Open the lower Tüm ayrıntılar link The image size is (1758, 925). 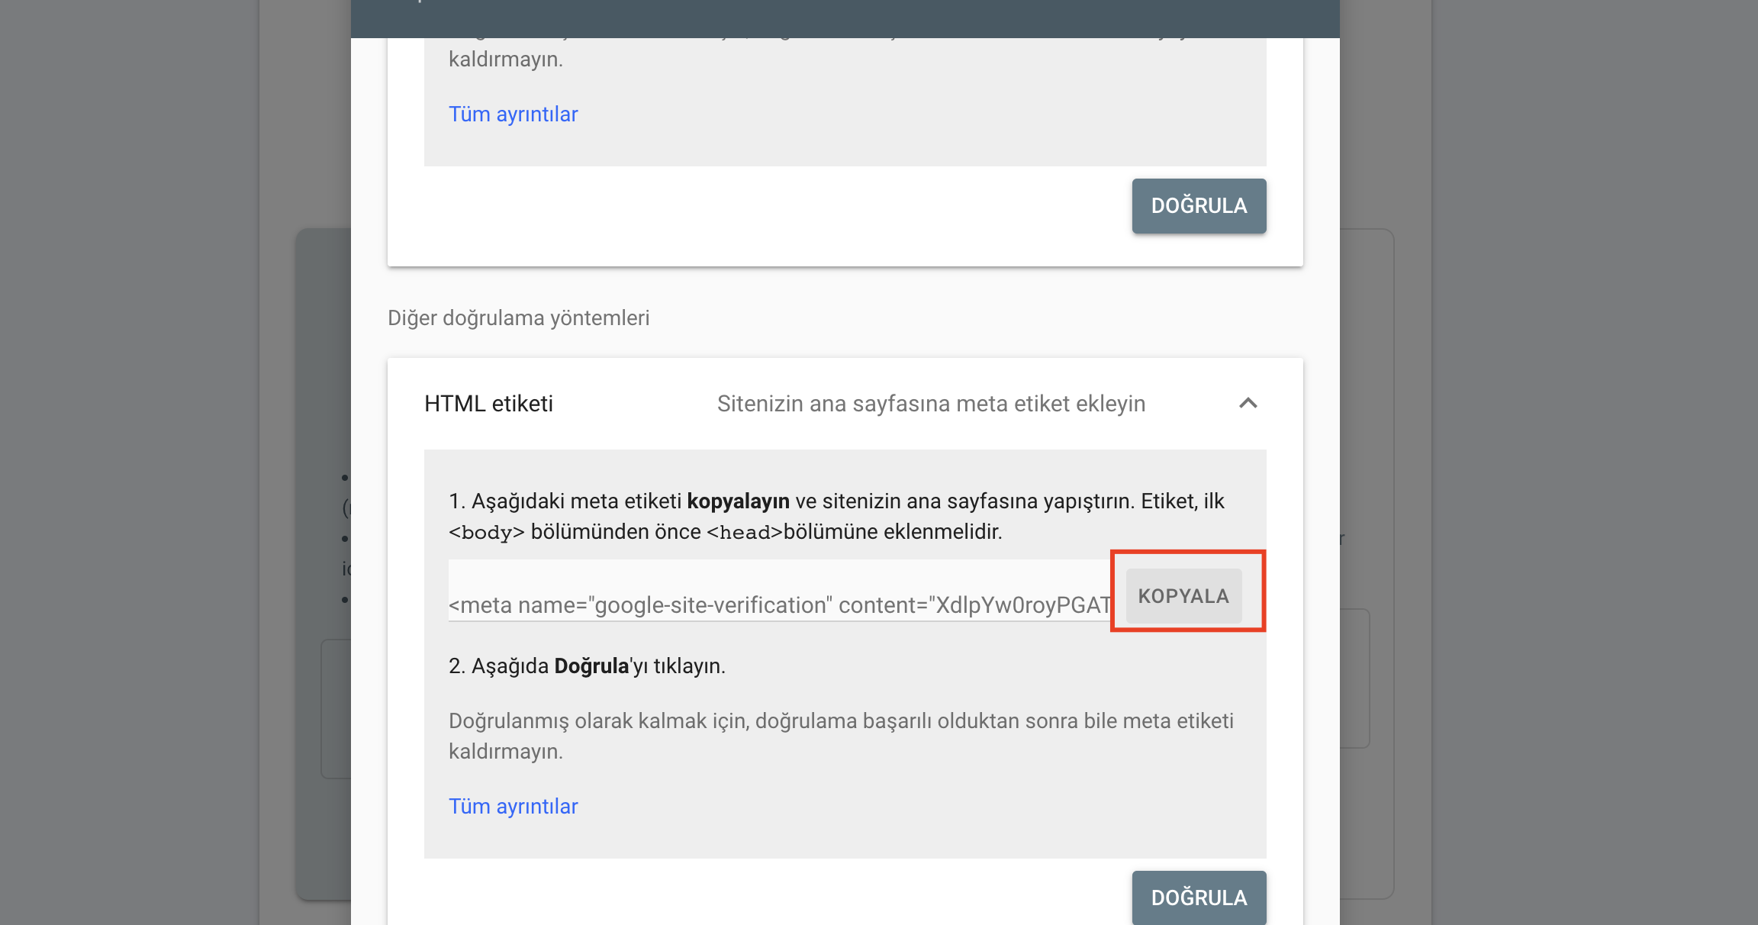(514, 805)
